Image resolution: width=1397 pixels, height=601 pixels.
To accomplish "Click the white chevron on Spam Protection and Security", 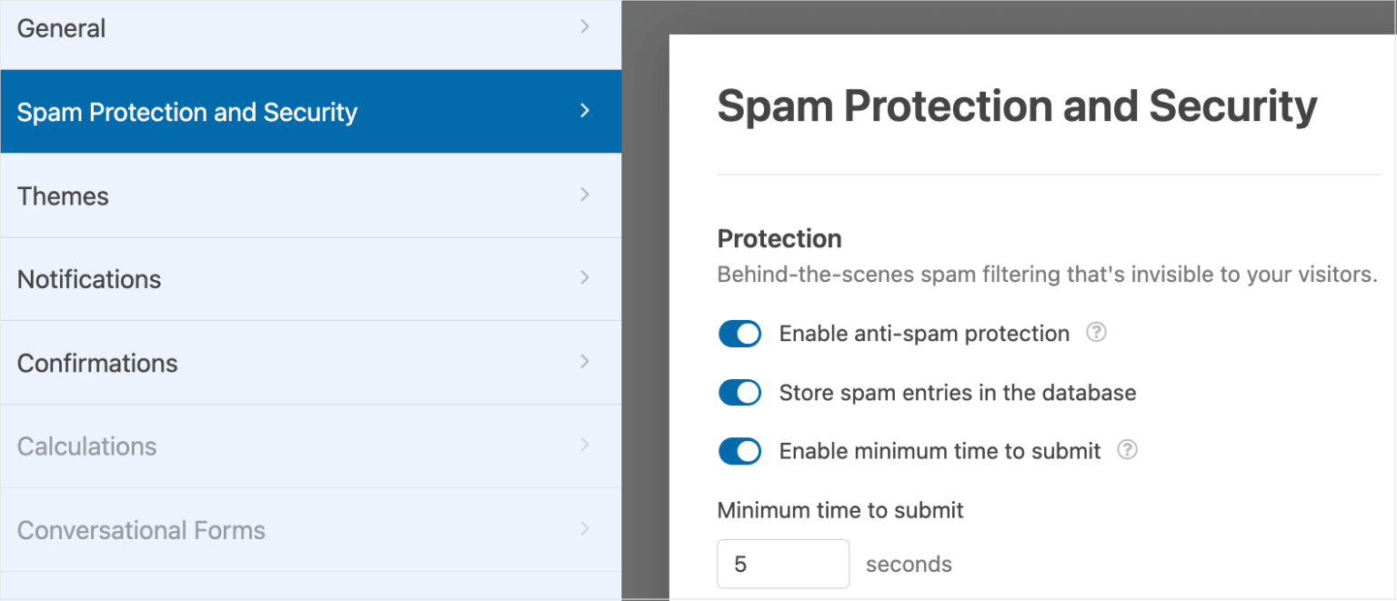I will click(x=585, y=111).
